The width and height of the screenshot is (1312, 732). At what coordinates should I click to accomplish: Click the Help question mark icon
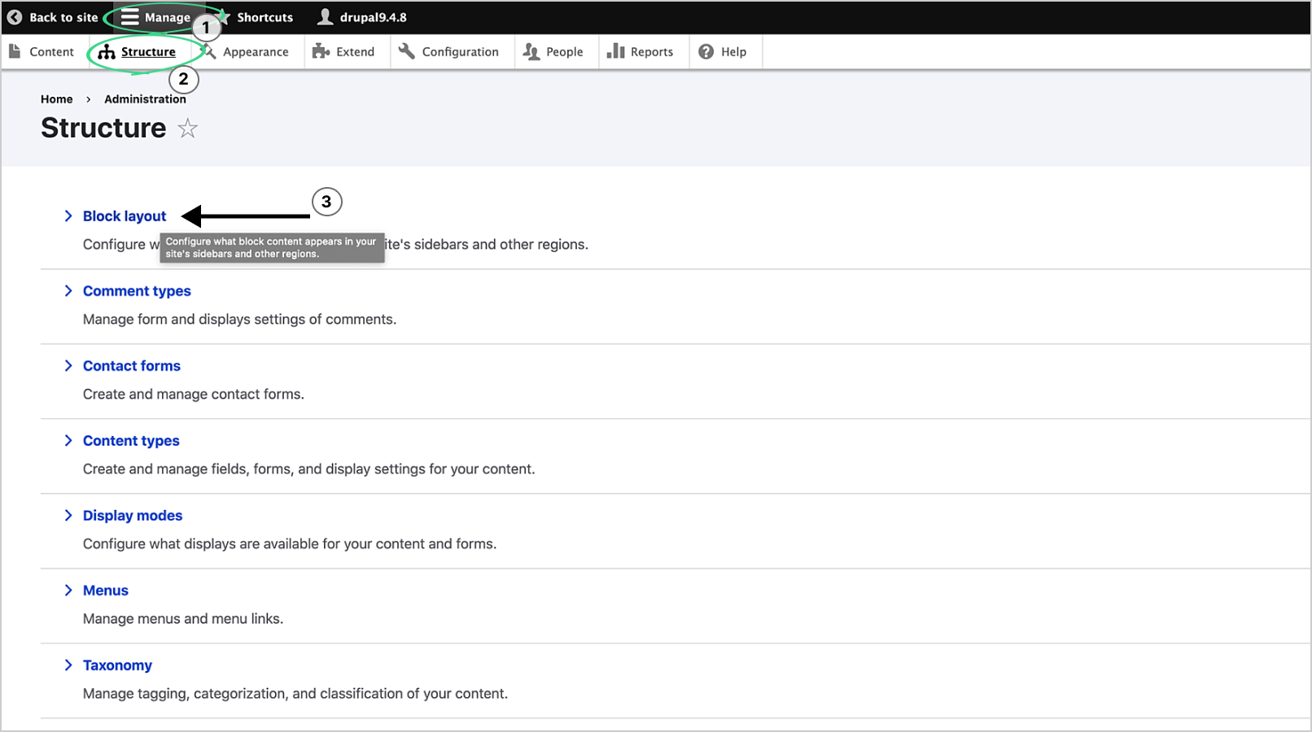pyautogui.click(x=706, y=51)
